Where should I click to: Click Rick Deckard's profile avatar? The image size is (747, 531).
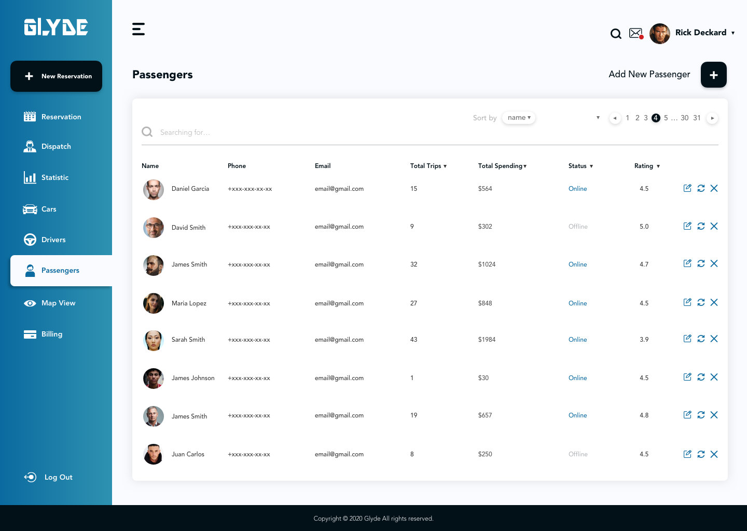[x=660, y=34]
